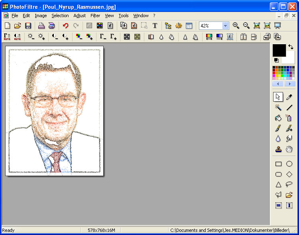
Task: Open the Adjust menu
Action: [79, 16]
